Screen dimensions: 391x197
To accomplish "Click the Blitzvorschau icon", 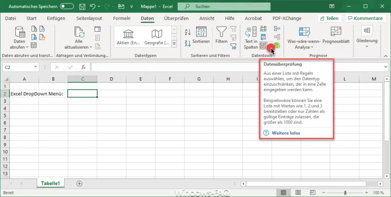I will point(263,29).
